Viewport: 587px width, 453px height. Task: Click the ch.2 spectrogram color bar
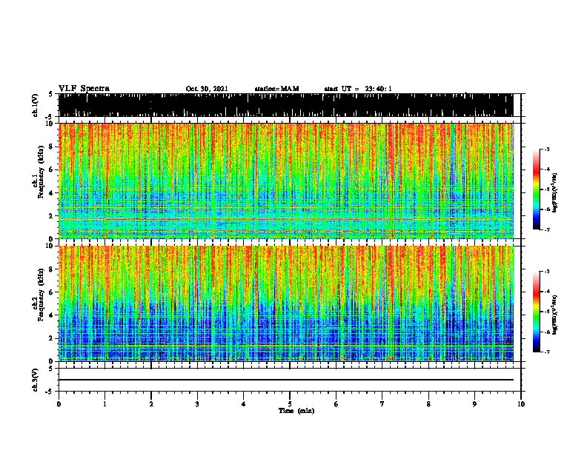(x=536, y=312)
